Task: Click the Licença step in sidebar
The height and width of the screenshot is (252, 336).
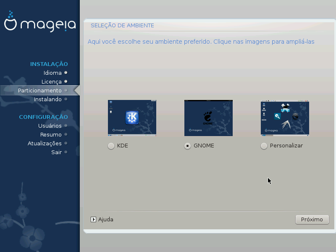Action: pyautogui.click(x=51, y=81)
